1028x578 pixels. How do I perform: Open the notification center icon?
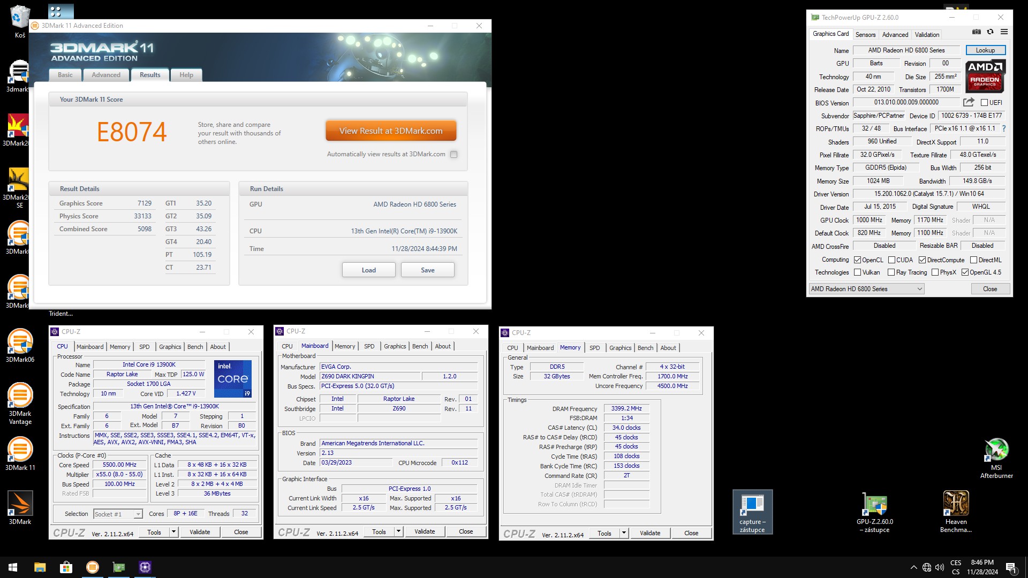pos(1011,567)
